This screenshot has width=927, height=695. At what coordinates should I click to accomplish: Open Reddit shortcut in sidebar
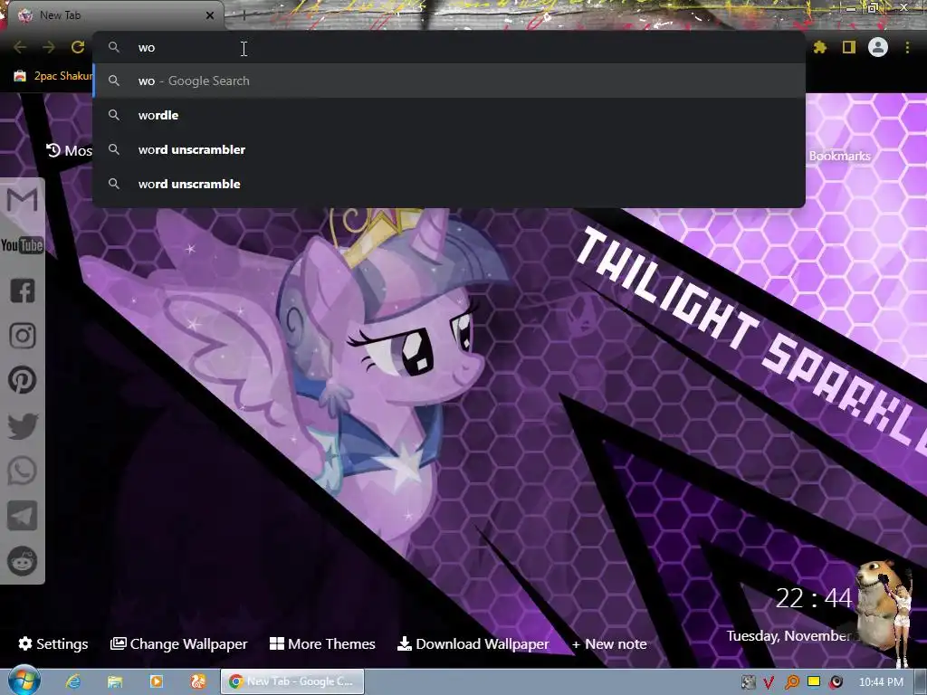tap(23, 561)
